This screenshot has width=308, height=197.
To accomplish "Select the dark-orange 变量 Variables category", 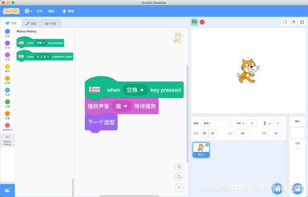I will point(8,115).
